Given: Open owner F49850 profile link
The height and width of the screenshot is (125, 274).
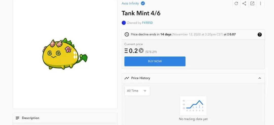Looking at the screenshot, I should point(147,23).
